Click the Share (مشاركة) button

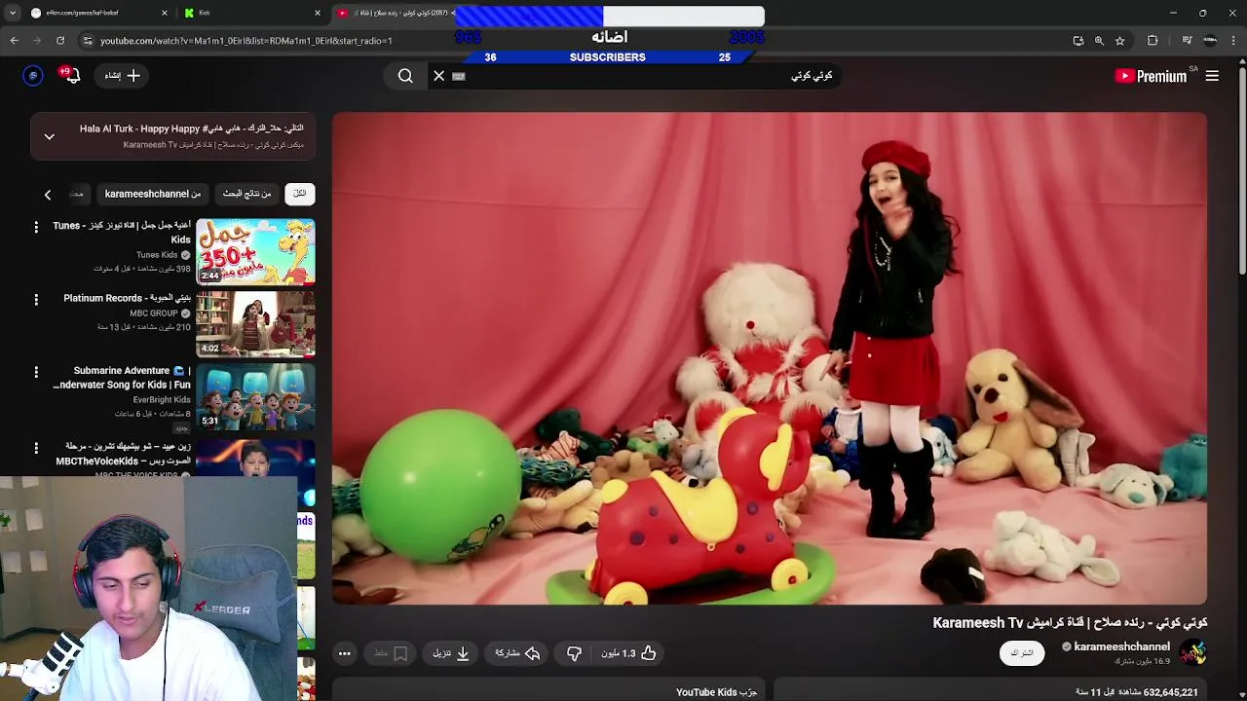[x=517, y=653]
